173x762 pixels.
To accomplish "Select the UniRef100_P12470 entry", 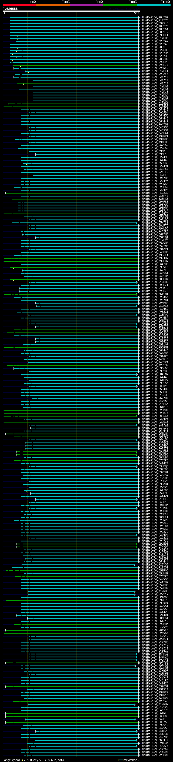I will click(x=155, y=214).
